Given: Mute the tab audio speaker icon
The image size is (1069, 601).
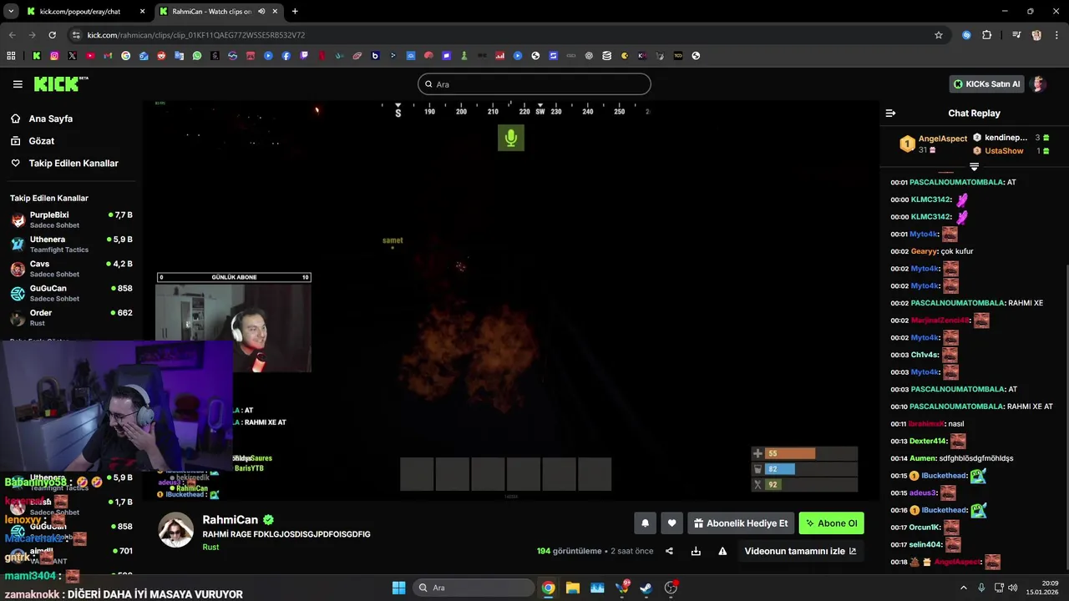Looking at the screenshot, I should point(261,12).
